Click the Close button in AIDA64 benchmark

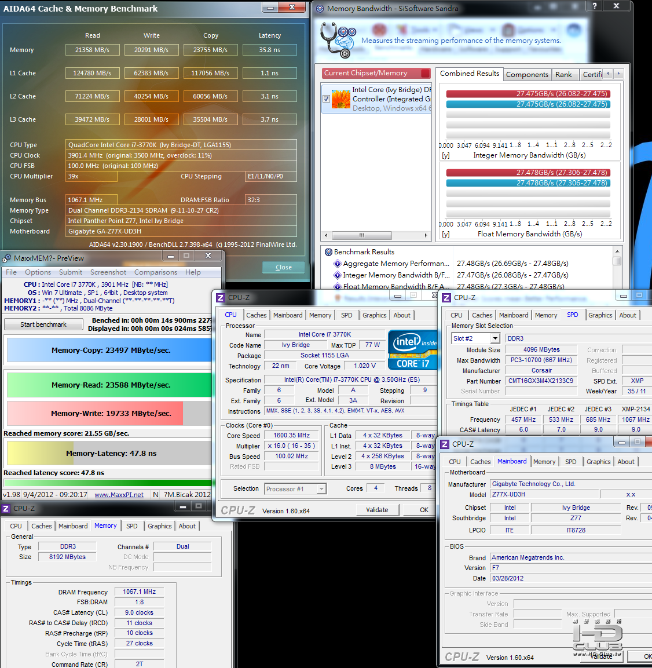click(x=284, y=267)
